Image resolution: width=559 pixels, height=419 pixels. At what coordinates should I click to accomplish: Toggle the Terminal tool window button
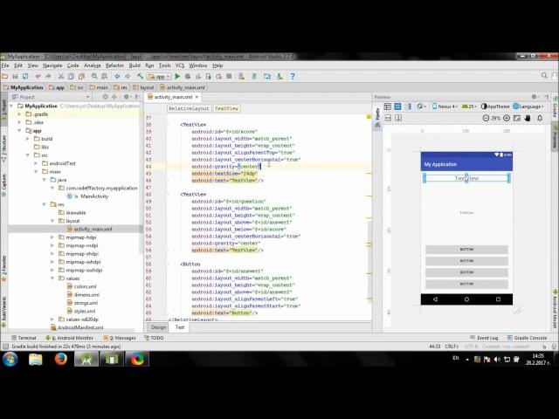(24, 338)
